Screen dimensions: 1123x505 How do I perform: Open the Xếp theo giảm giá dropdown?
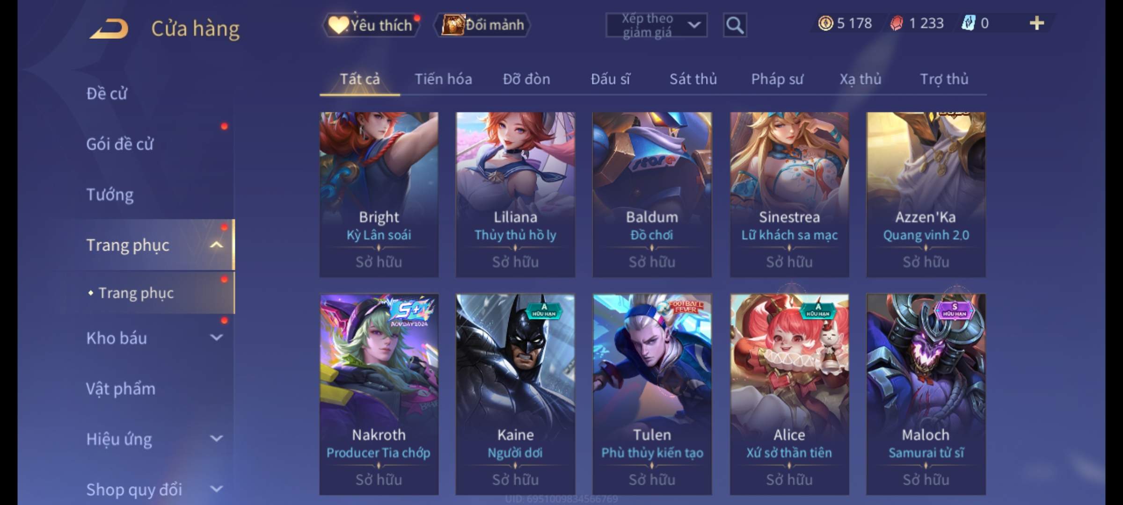tap(656, 25)
